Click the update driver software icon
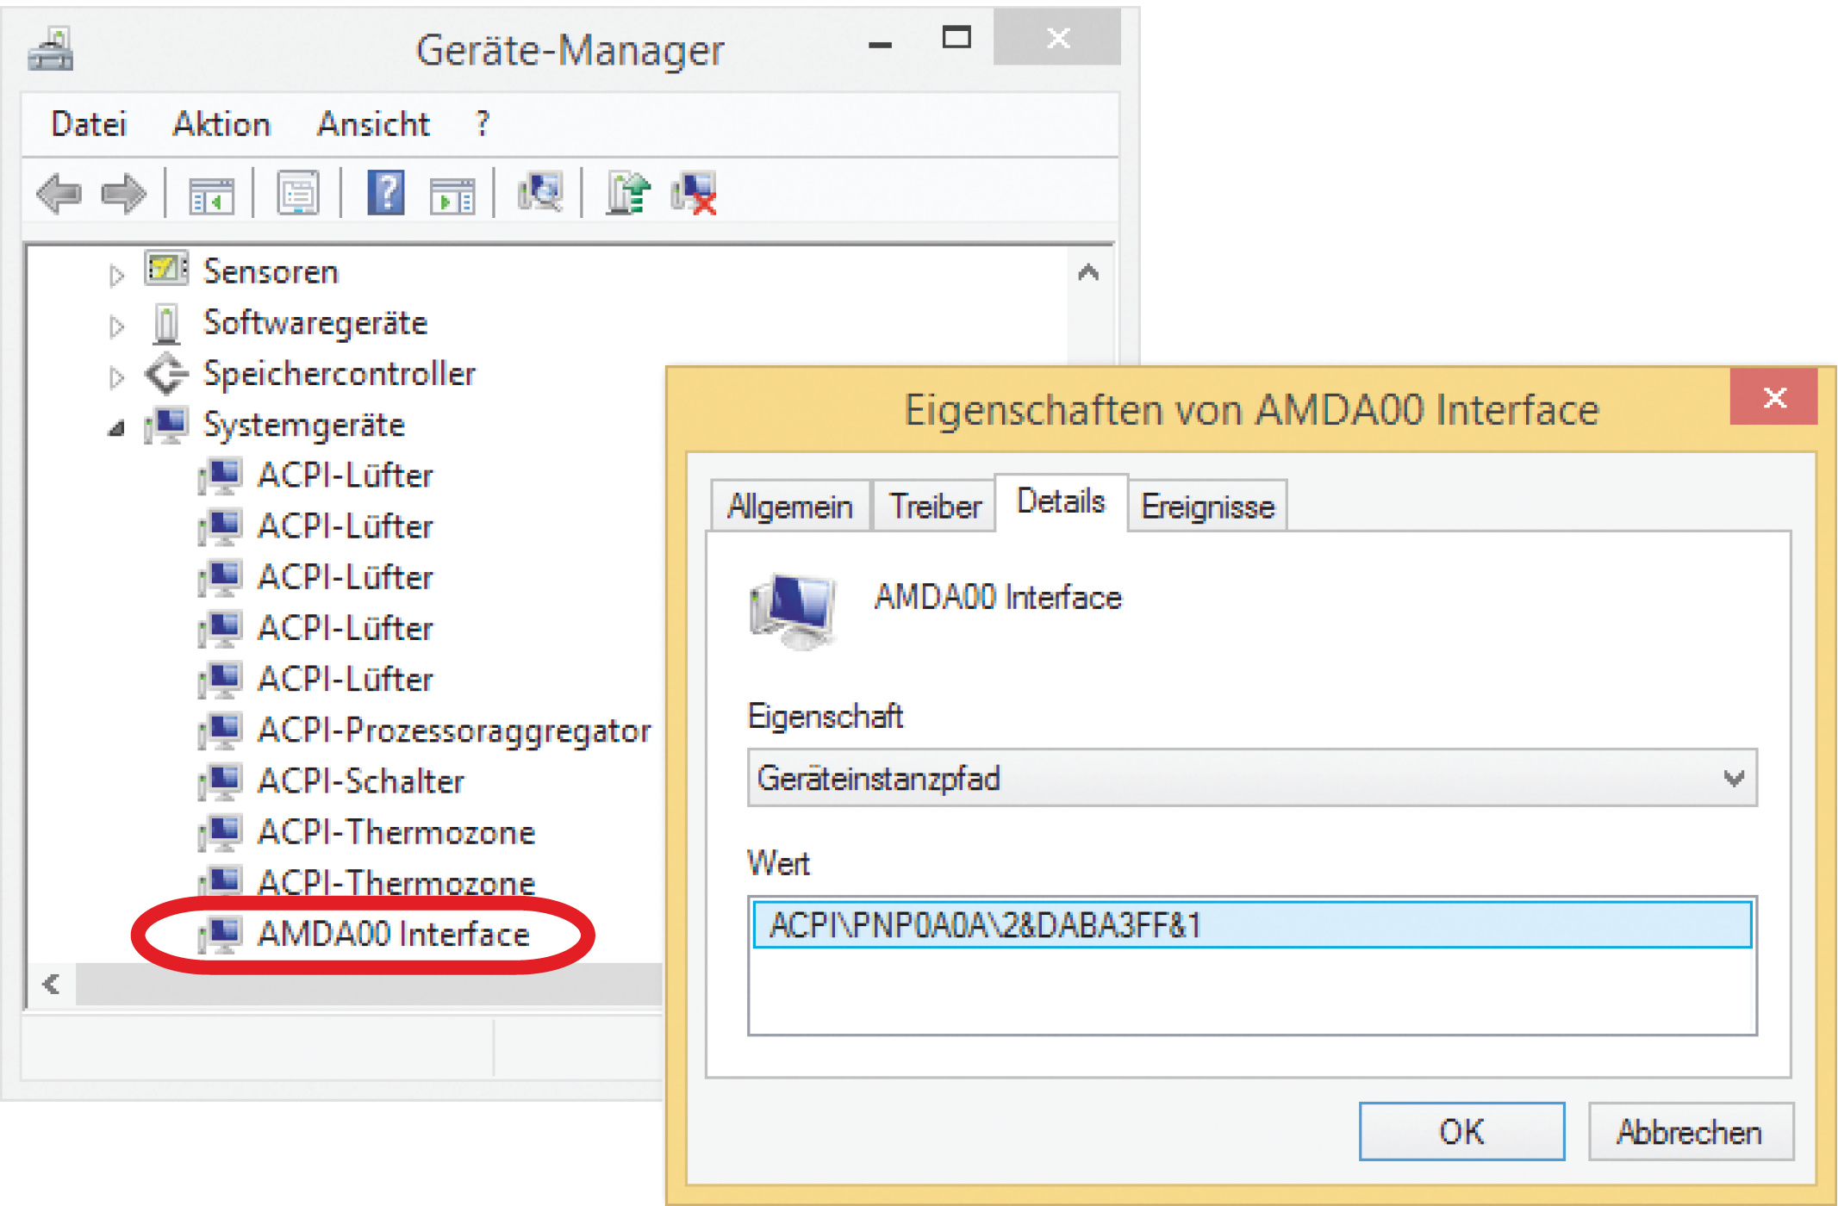This screenshot has width=1838, height=1206. tap(628, 193)
